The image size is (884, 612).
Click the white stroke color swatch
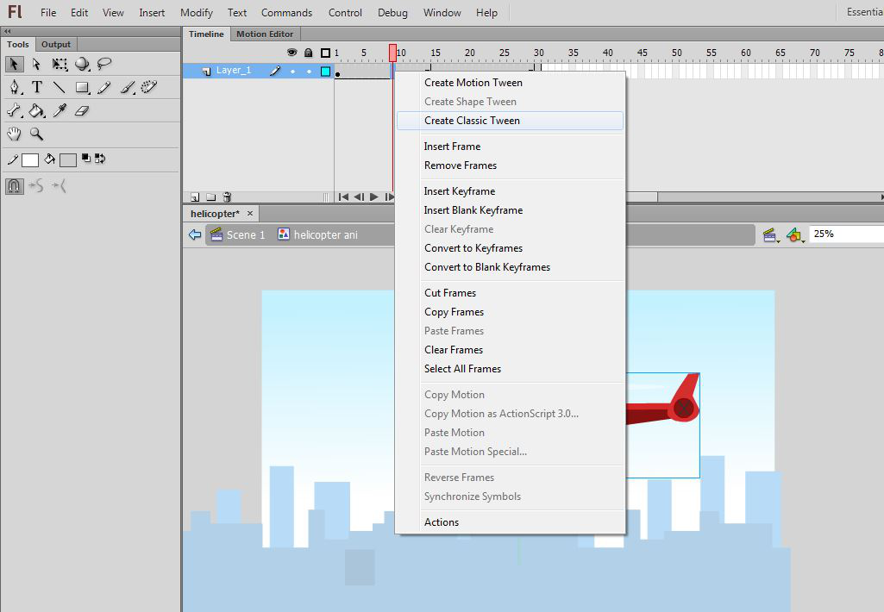click(30, 159)
